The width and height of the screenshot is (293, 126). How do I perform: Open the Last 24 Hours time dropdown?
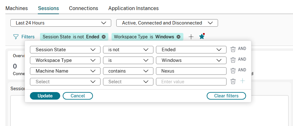(x=61, y=23)
